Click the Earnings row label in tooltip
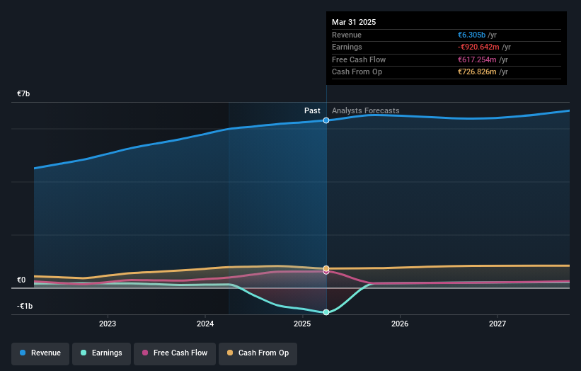Screen dimensions: 581x371 tap(347, 47)
